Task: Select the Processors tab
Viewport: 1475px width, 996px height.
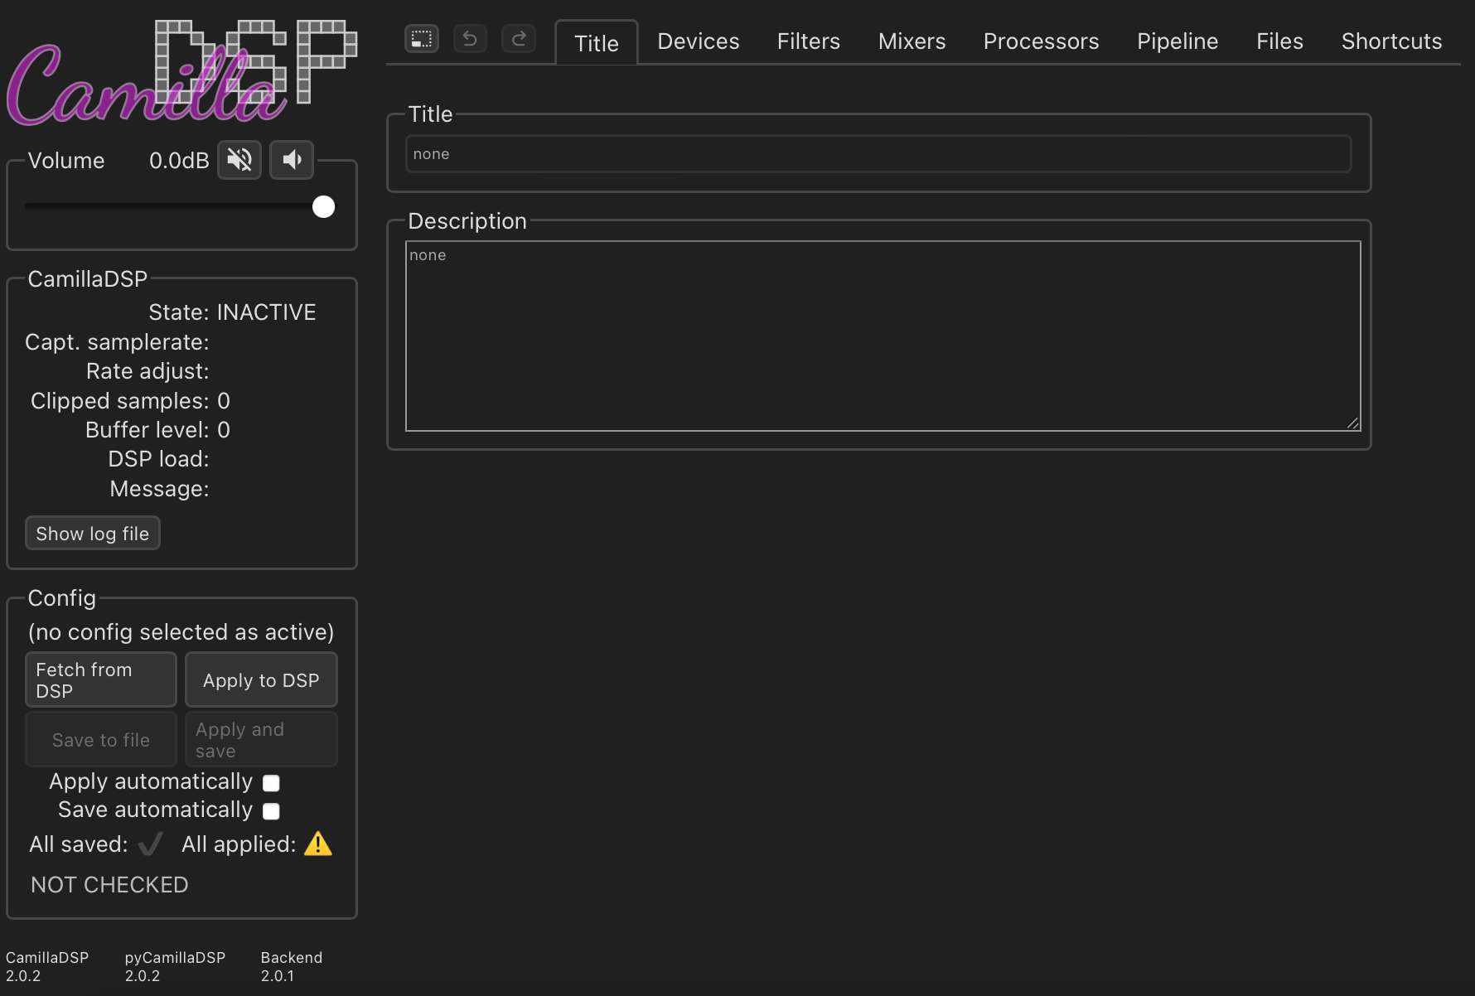Action: tap(1042, 41)
